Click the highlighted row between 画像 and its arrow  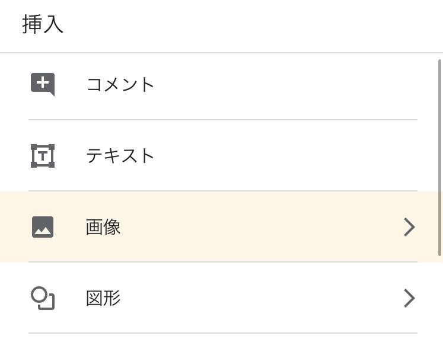tap(261, 227)
